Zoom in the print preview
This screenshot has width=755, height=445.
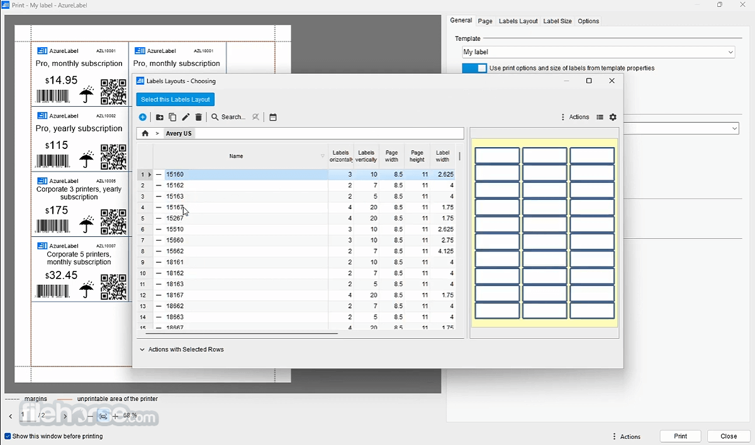pos(115,416)
